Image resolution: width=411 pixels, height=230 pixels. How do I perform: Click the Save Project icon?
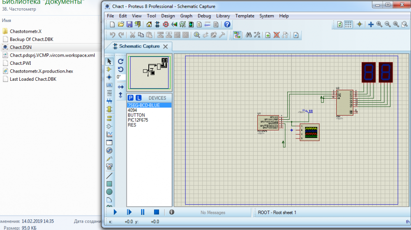click(129, 25)
